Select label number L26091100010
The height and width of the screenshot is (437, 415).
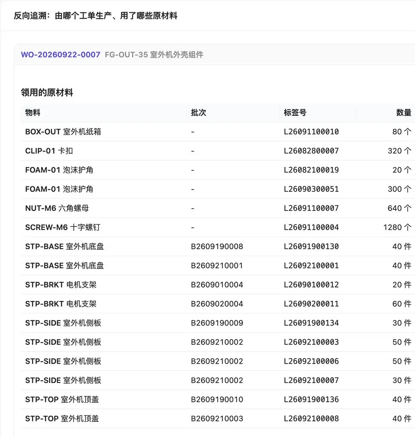(311, 132)
